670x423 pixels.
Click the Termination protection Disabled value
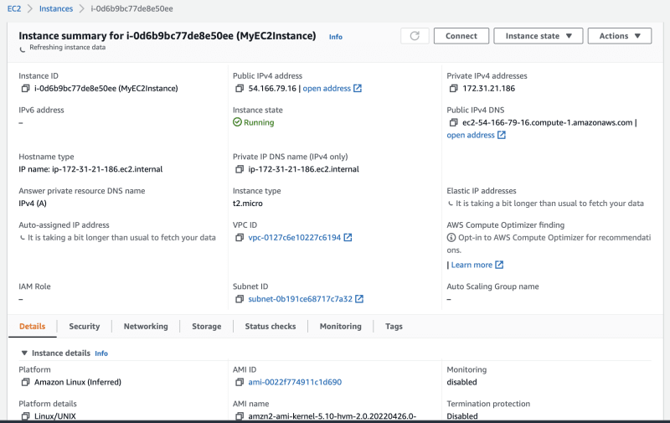click(462, 416)
